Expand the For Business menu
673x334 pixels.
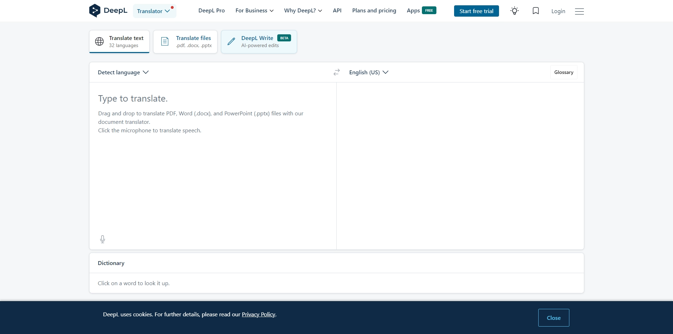(x=254, y=11)
